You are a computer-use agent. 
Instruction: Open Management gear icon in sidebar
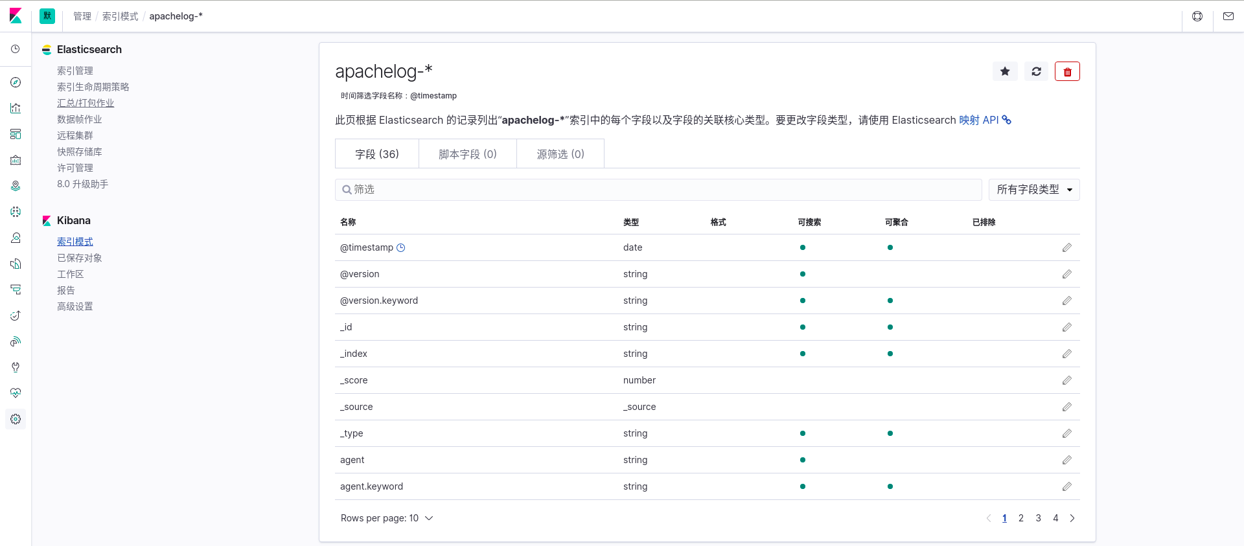pyautogui.click(x=16, y=419)
